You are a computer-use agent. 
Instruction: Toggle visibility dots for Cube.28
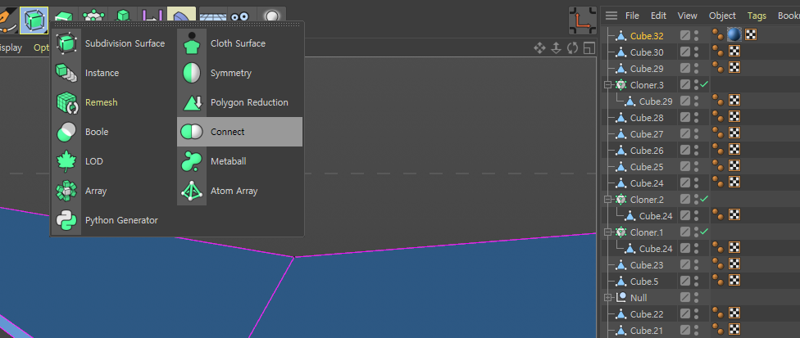click(x=697, y=118)
